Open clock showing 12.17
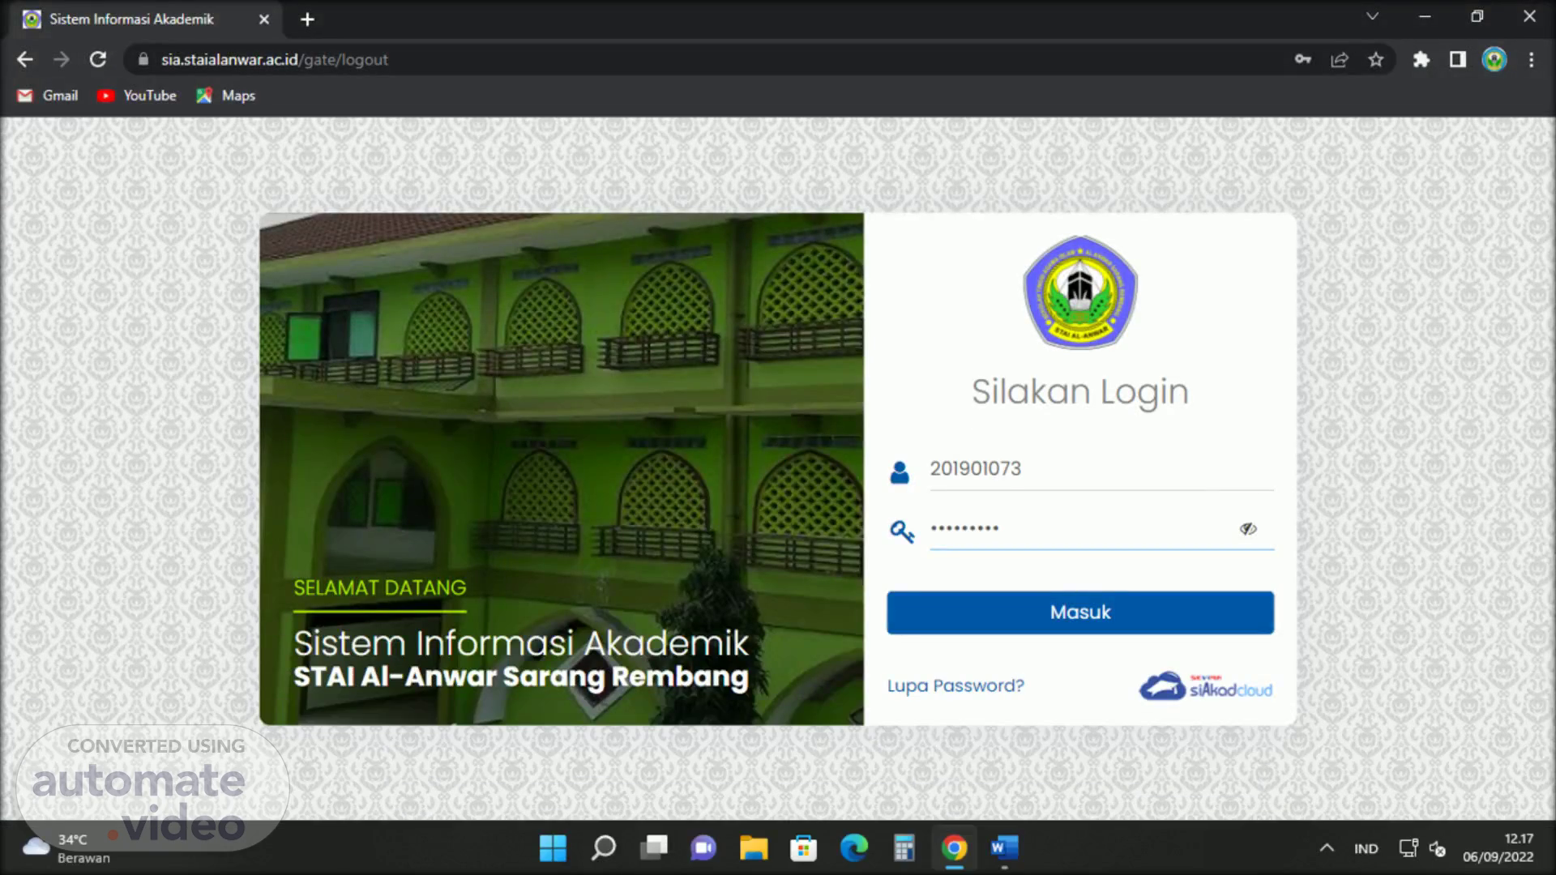The height and width of the screenshot is (875, 1556). point(1498,848)
